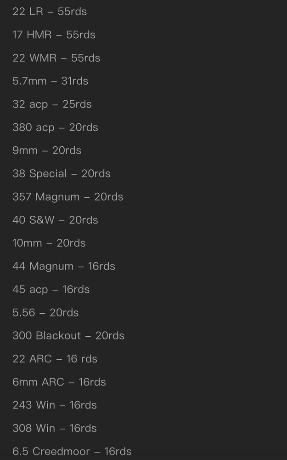Tap the '308 Win – 16rds' entry
Viewport: 287px width, 460px height.
point(55,428)
